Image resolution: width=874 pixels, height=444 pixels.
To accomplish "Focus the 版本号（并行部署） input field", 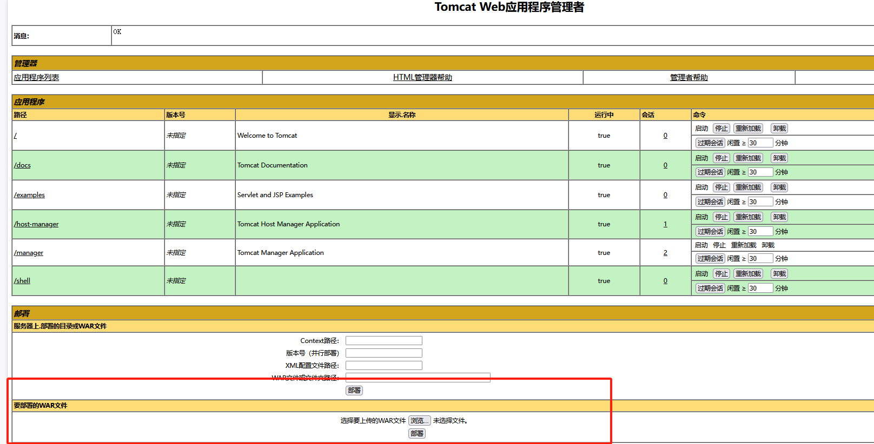I will [384, 353].
